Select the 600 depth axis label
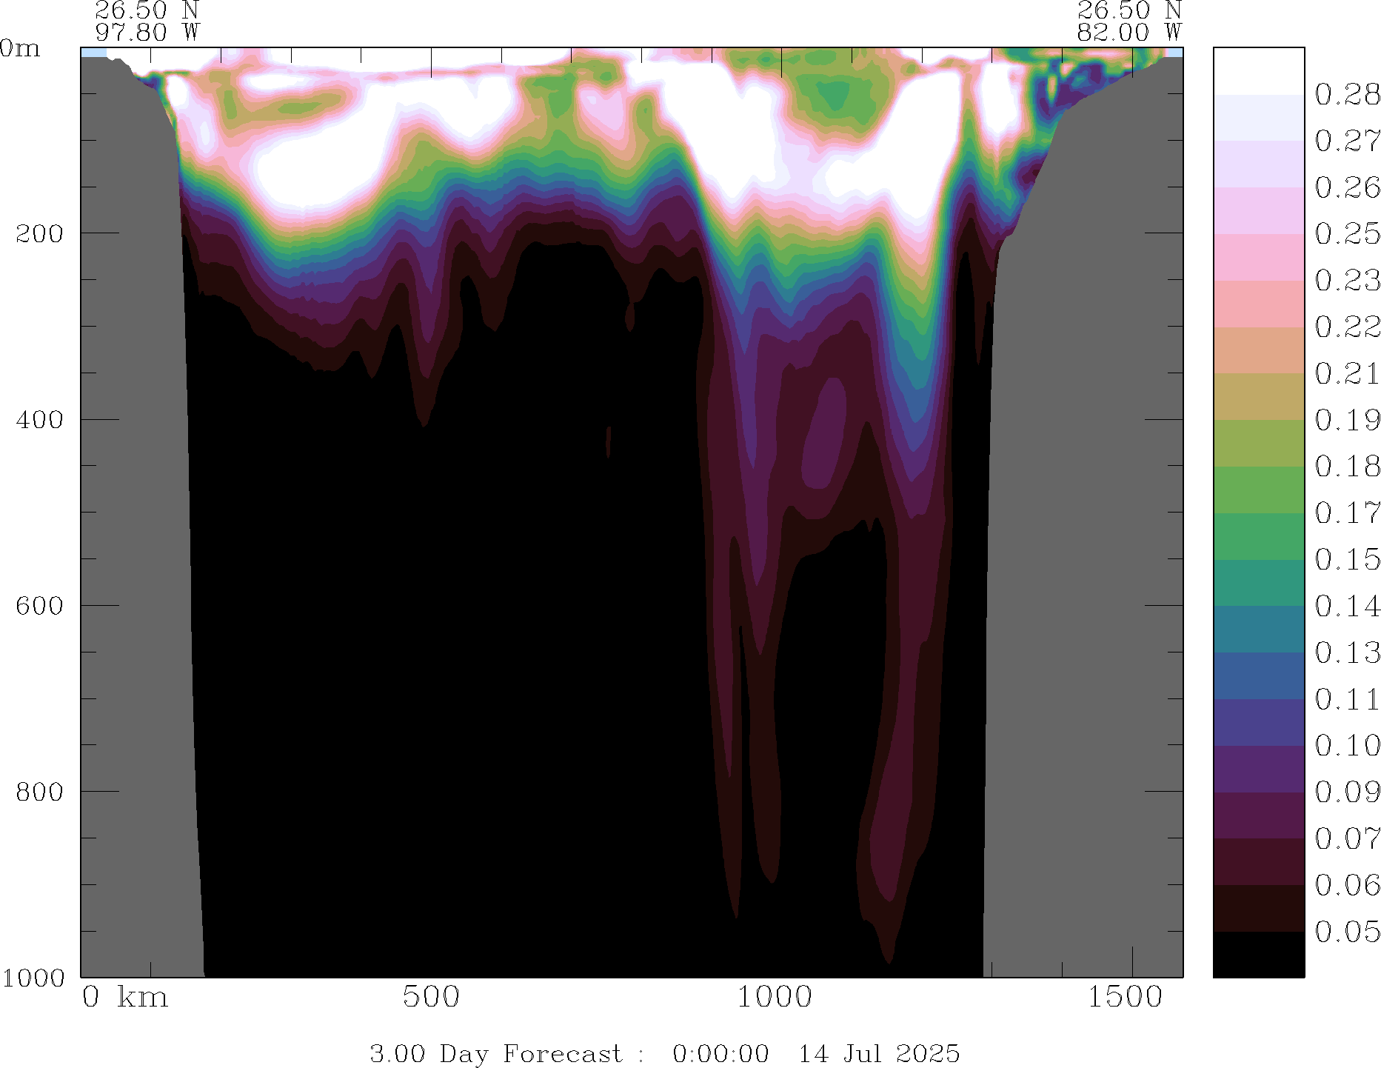This screenshot has width=1381, height=1068. [40, 606]
